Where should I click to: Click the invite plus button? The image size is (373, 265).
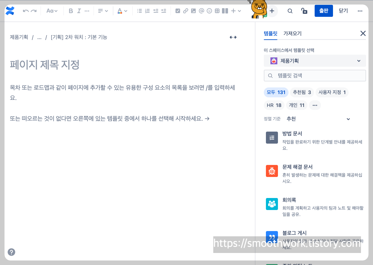(272, 11)
